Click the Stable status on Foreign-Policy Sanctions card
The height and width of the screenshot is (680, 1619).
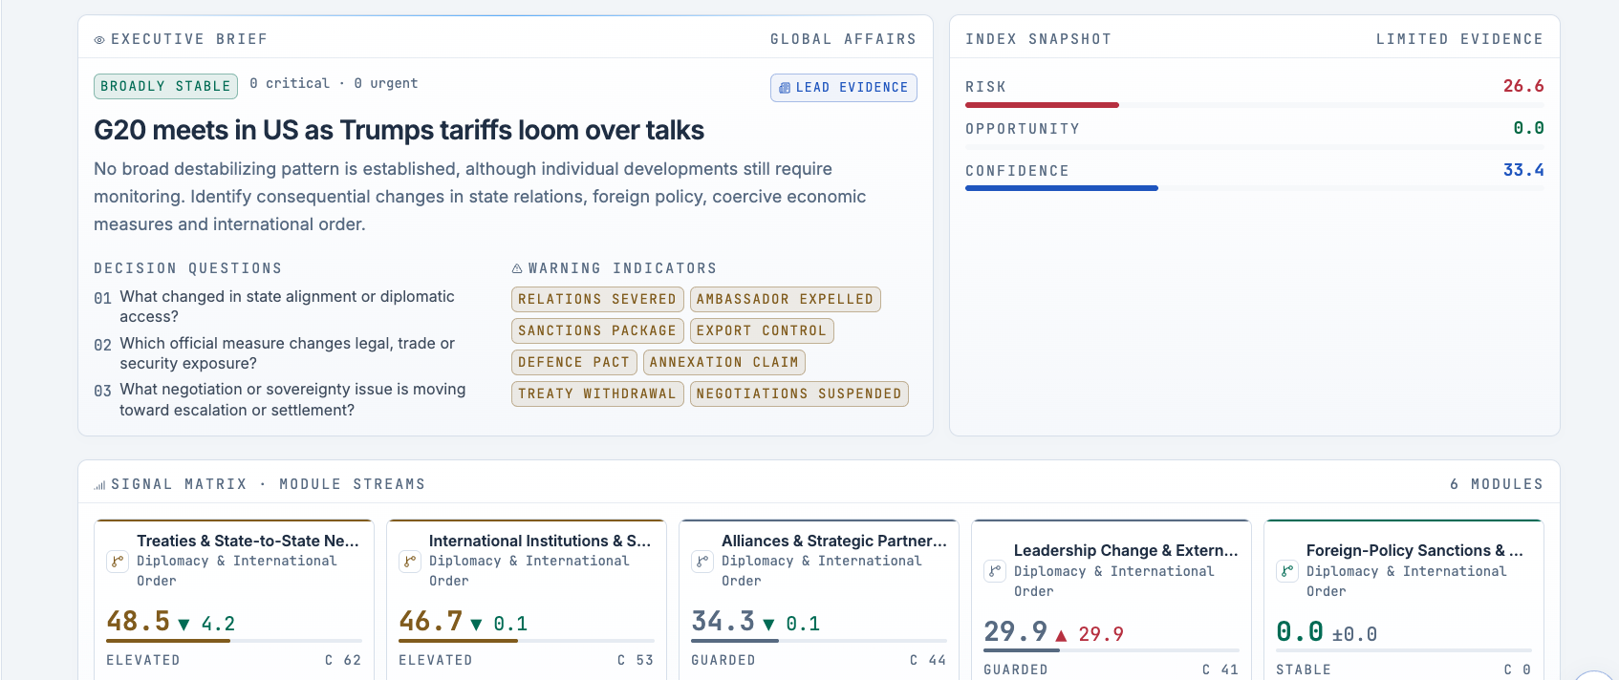coord(1304,669)
